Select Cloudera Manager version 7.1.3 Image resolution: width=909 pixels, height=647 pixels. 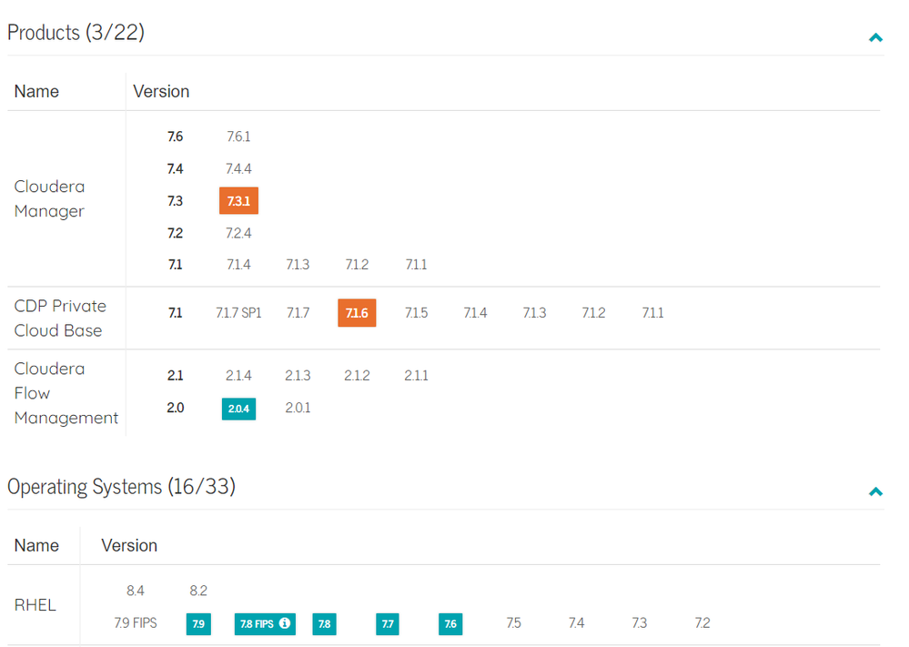tap(298, 265)
